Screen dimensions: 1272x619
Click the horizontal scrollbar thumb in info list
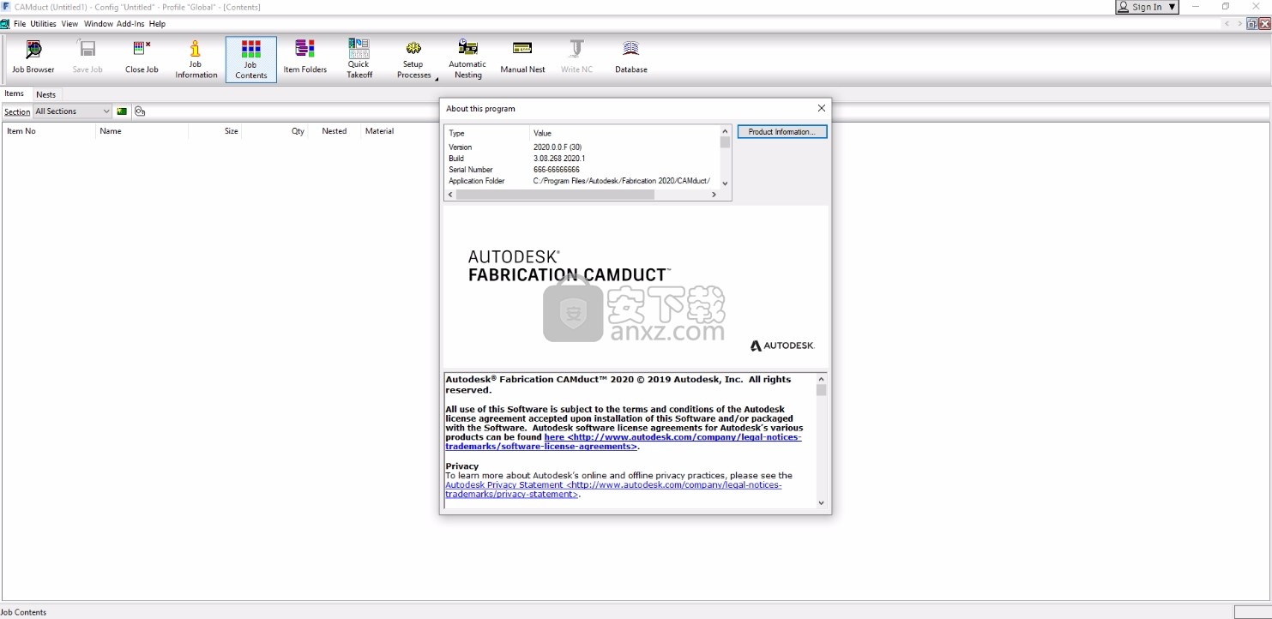click(555, 195)
